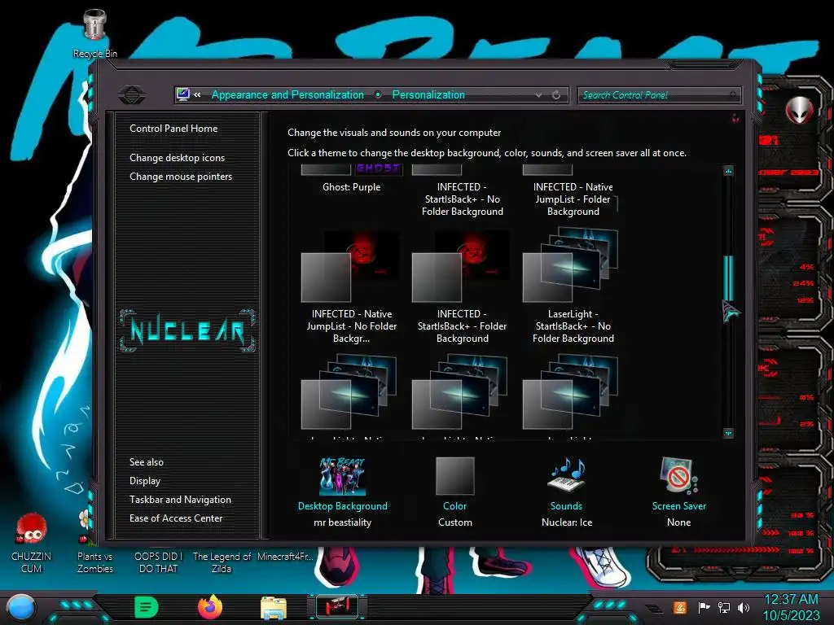Screen dimensions: 834x625
Task: Click the active Personalization taskbar button
Action: point(337,607)
